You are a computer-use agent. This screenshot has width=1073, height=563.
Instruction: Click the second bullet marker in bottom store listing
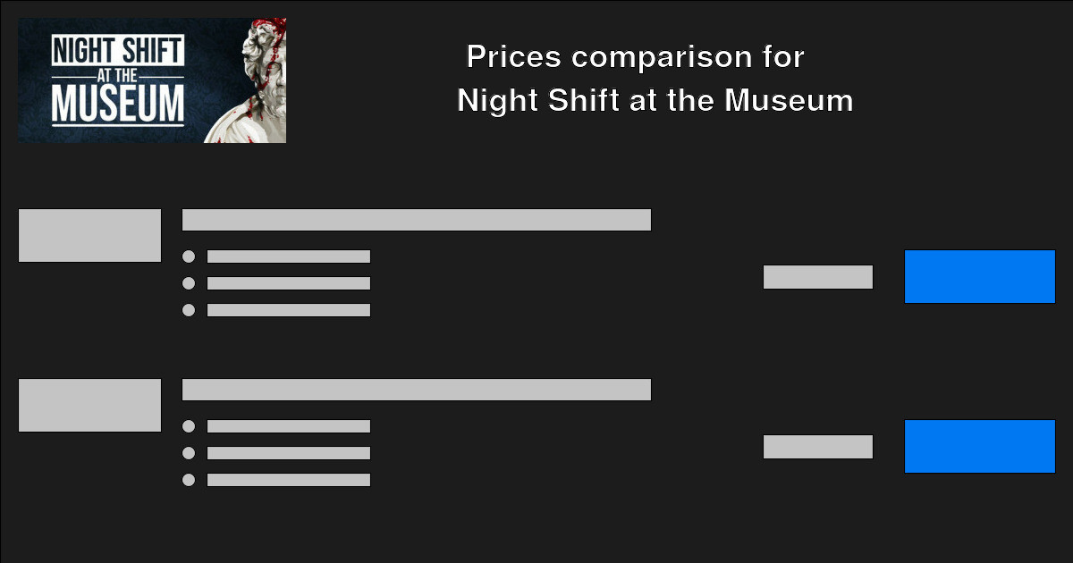189,453
